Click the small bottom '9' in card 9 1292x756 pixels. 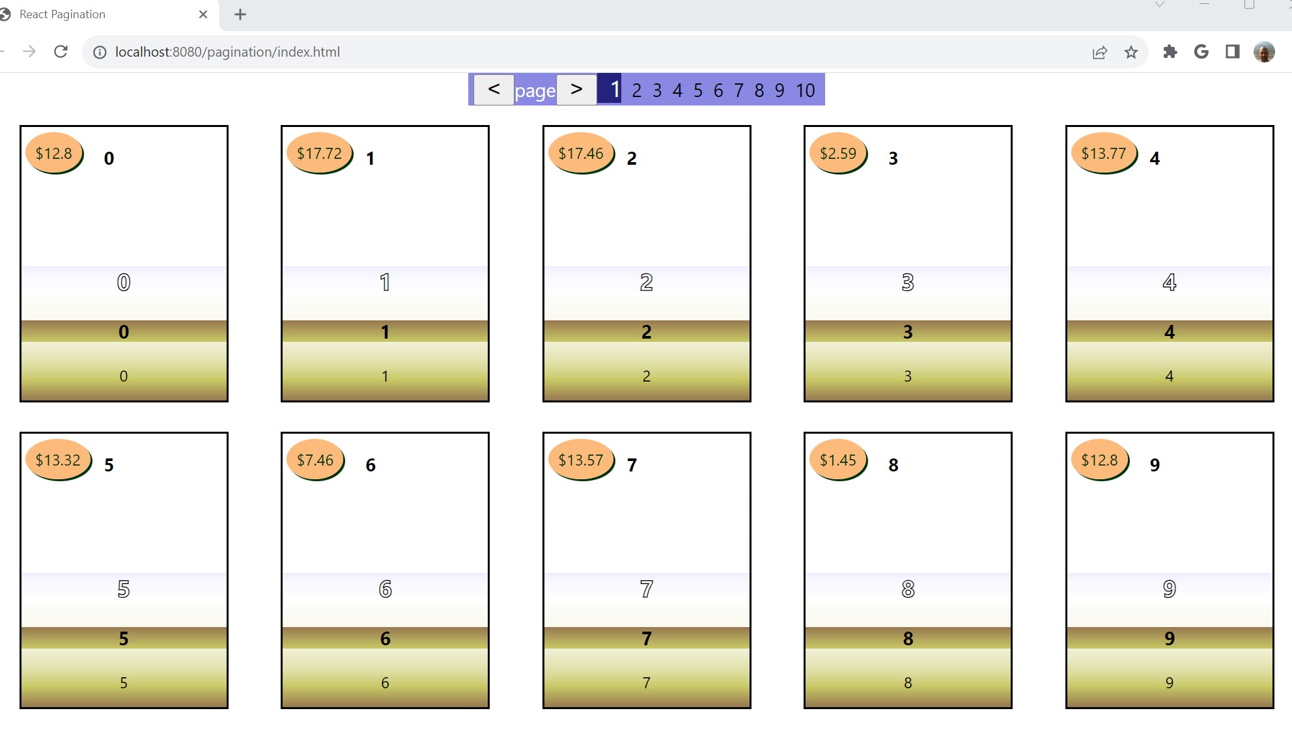pyautogui.click(x=1170, y=683)
